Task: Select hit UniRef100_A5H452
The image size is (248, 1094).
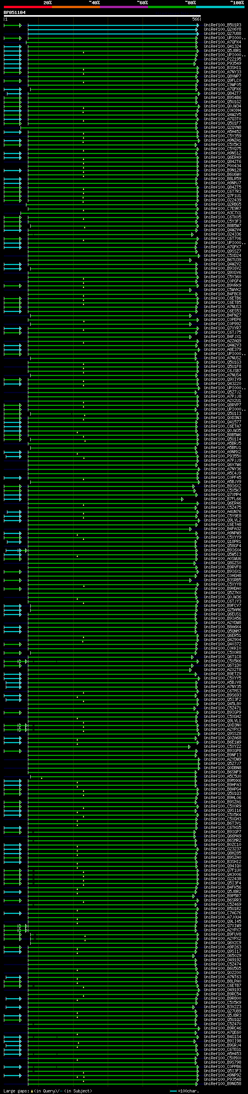Action: 222,132
